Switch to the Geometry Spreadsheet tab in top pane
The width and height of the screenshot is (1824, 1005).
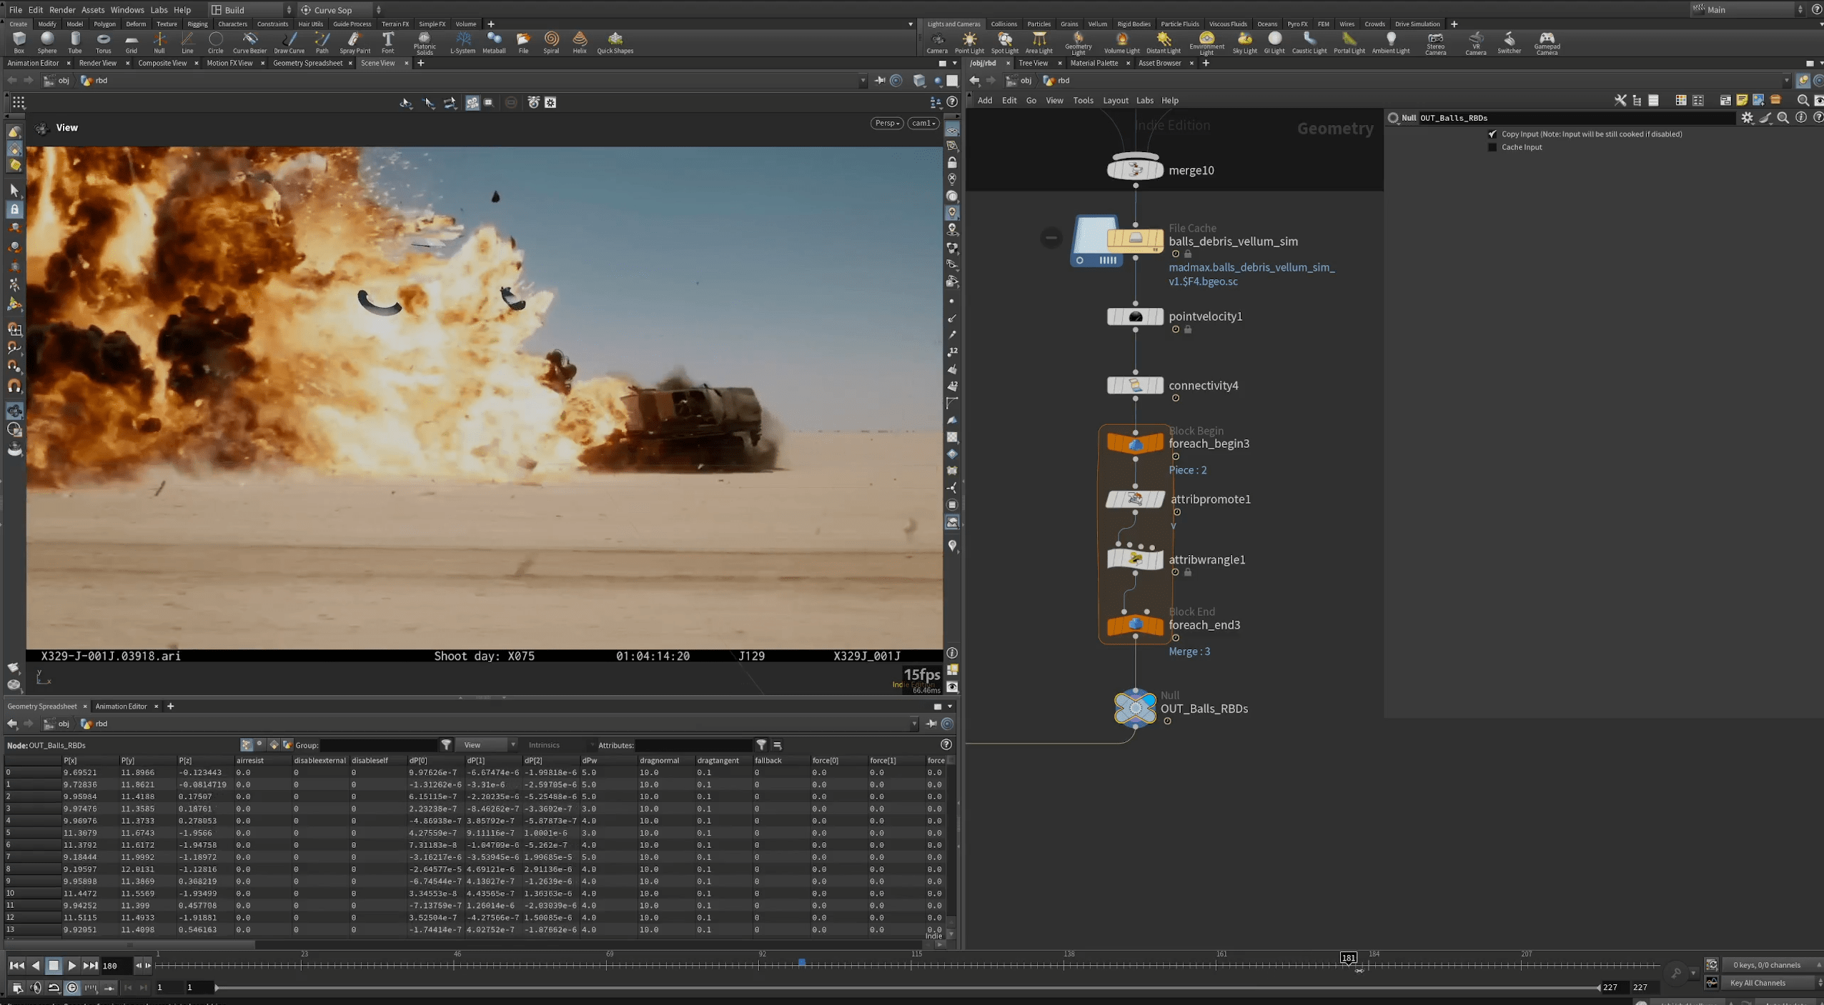[x=307, y=63]
